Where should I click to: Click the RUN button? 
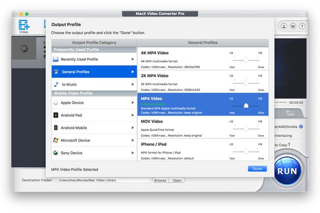(287, 171)
